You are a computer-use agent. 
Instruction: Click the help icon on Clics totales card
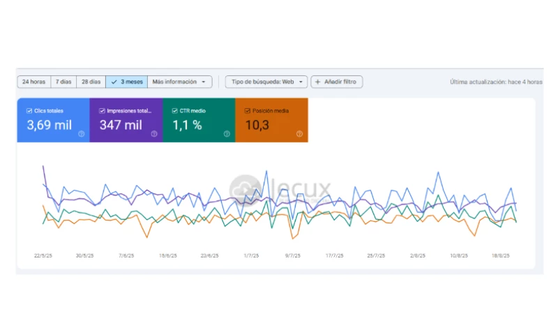(x=82, y=134)
